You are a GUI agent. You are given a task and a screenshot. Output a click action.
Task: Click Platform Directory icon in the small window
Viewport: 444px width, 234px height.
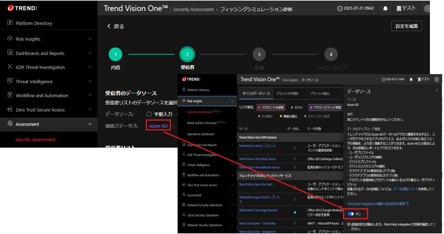pos(184,89)
